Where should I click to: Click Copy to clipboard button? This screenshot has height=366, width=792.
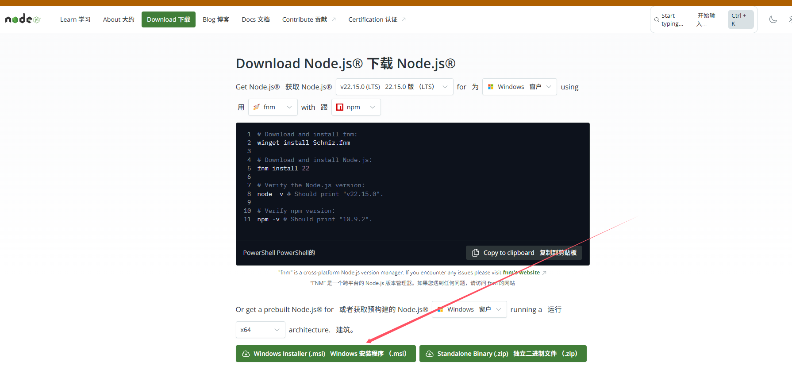pyautogui.click(x=524, y=253)
